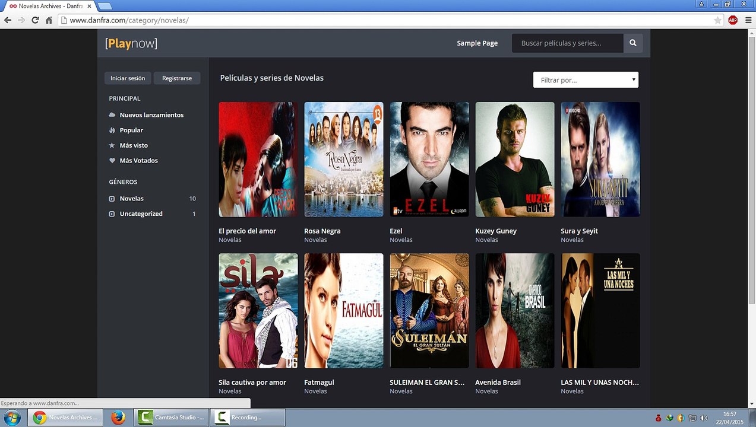Click the Las Mil y Una Noches poster

[600, 311]
